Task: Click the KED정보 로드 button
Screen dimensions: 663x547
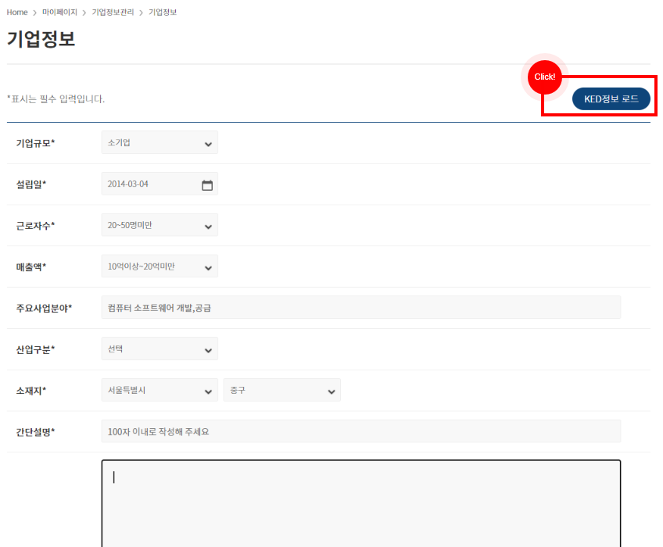Action: pos(611,99)
